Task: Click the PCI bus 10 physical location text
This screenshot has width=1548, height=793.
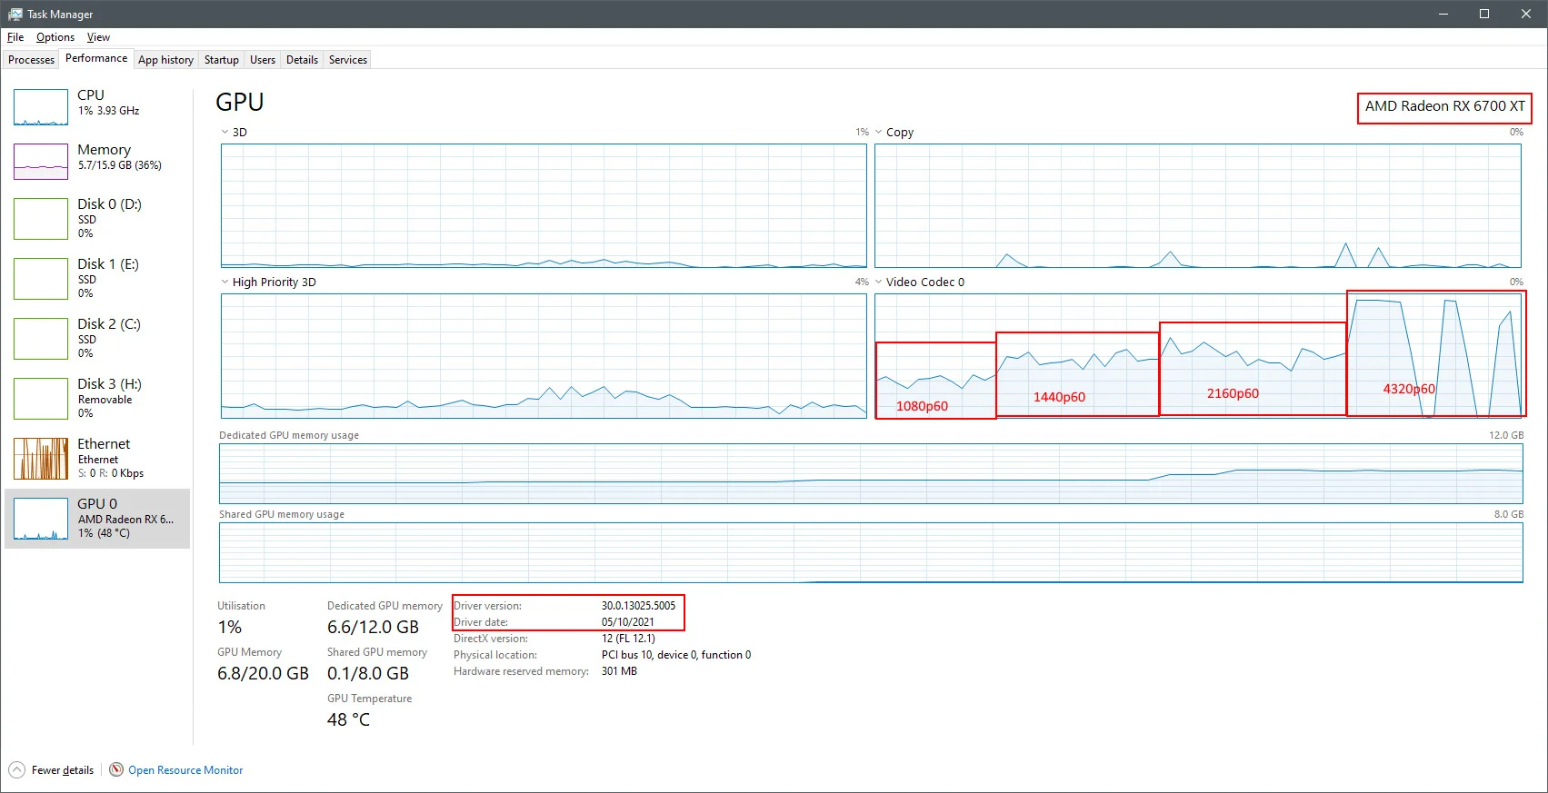Action: (x=676, y=655)
